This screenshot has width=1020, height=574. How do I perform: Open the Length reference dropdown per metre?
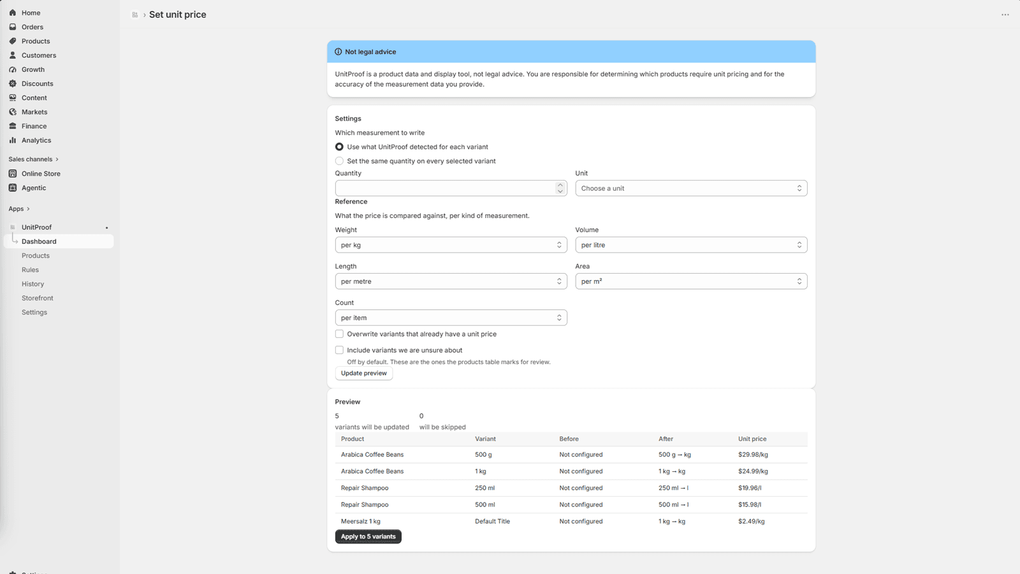[451, 281]
